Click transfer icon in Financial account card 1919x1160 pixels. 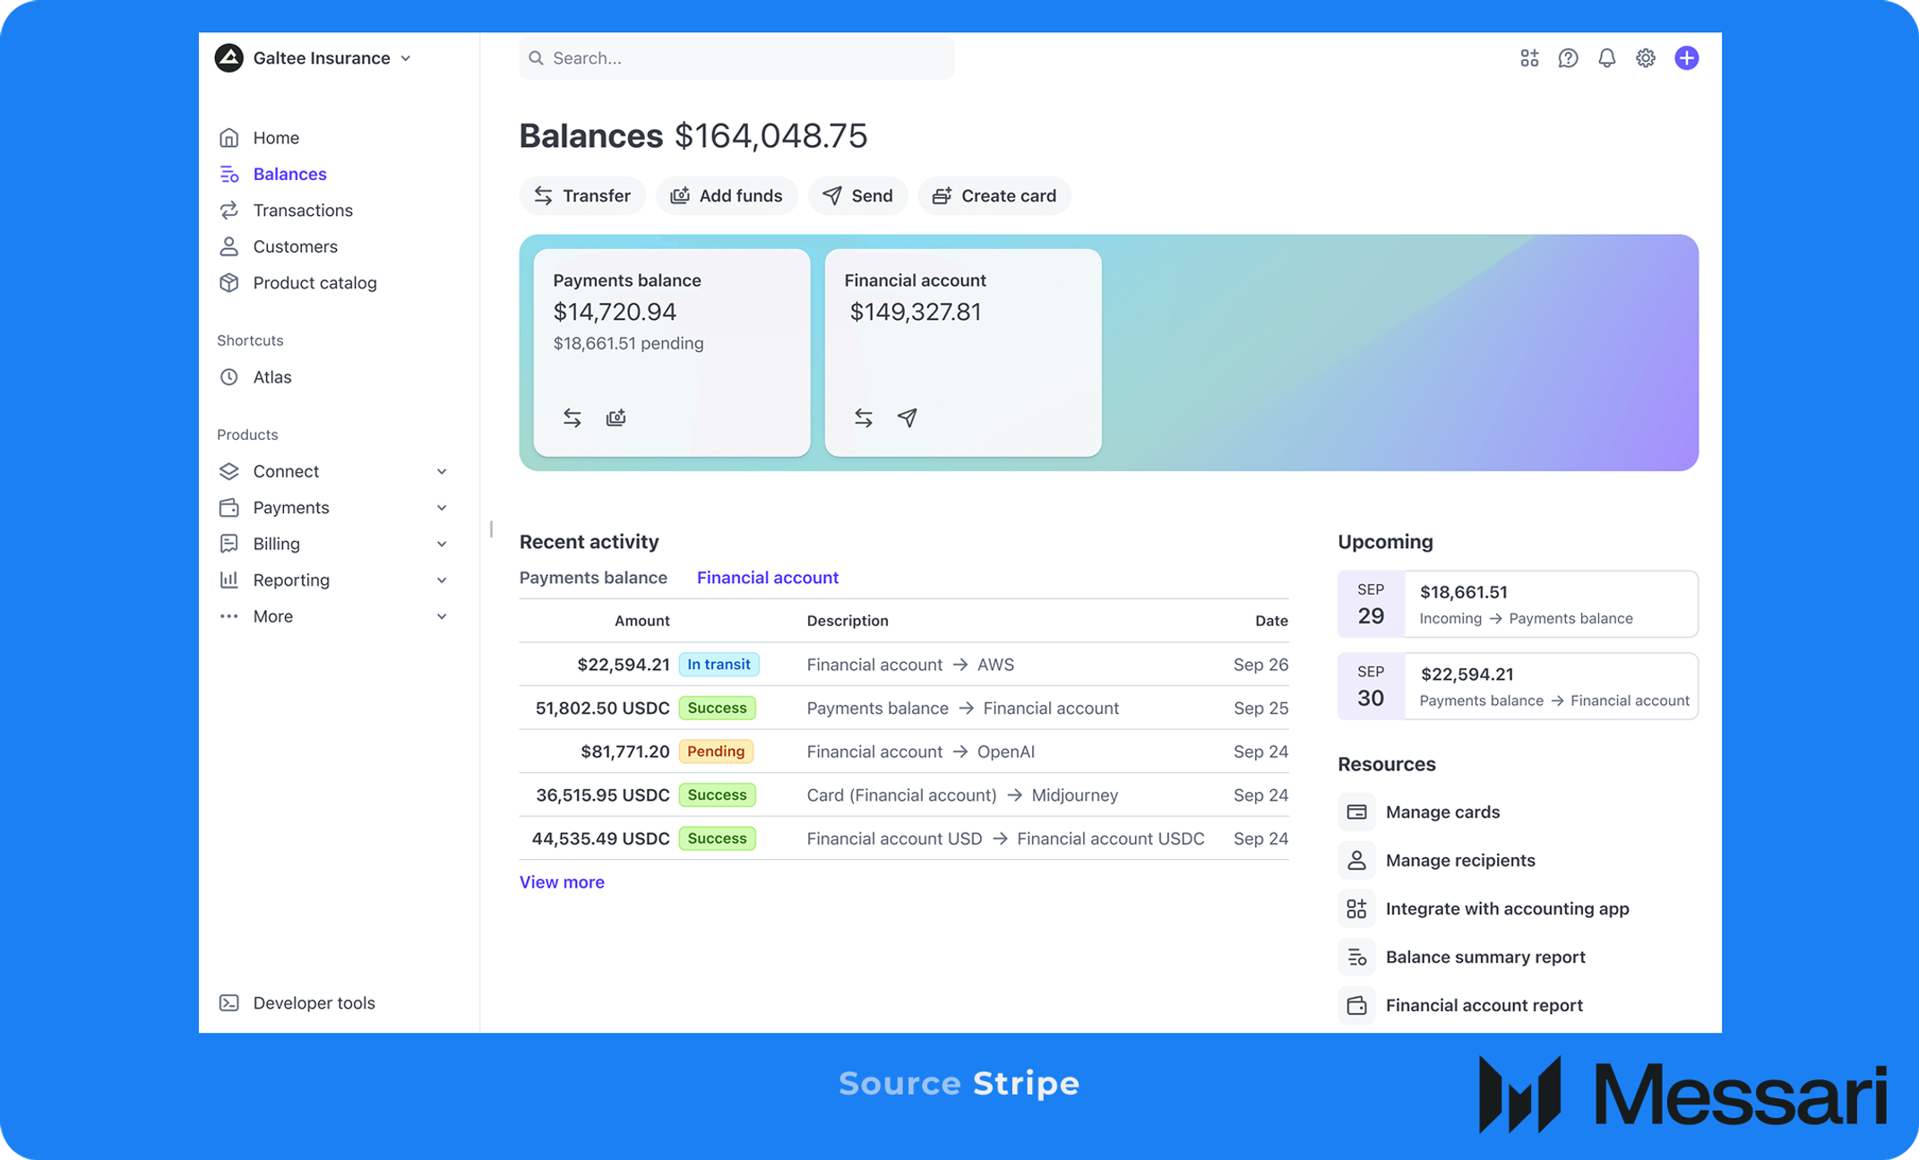pyautogui.click(x=864, y=417)
